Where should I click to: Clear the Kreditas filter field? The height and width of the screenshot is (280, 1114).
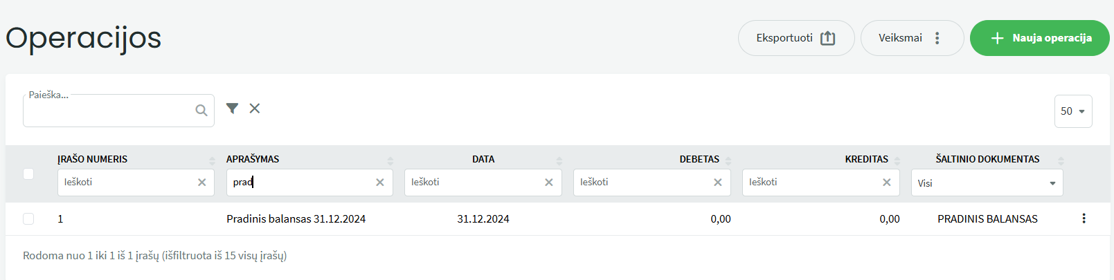point(887,183)
